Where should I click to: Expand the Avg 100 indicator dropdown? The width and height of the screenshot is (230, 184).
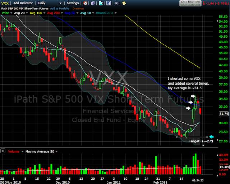tap(45, 13)
